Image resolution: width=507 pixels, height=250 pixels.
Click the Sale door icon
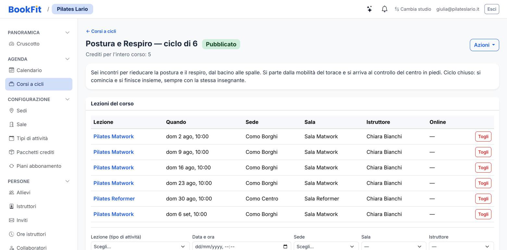11,124
